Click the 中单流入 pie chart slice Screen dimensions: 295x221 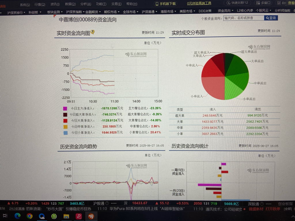pyautogui.click(x=213, y=68)
